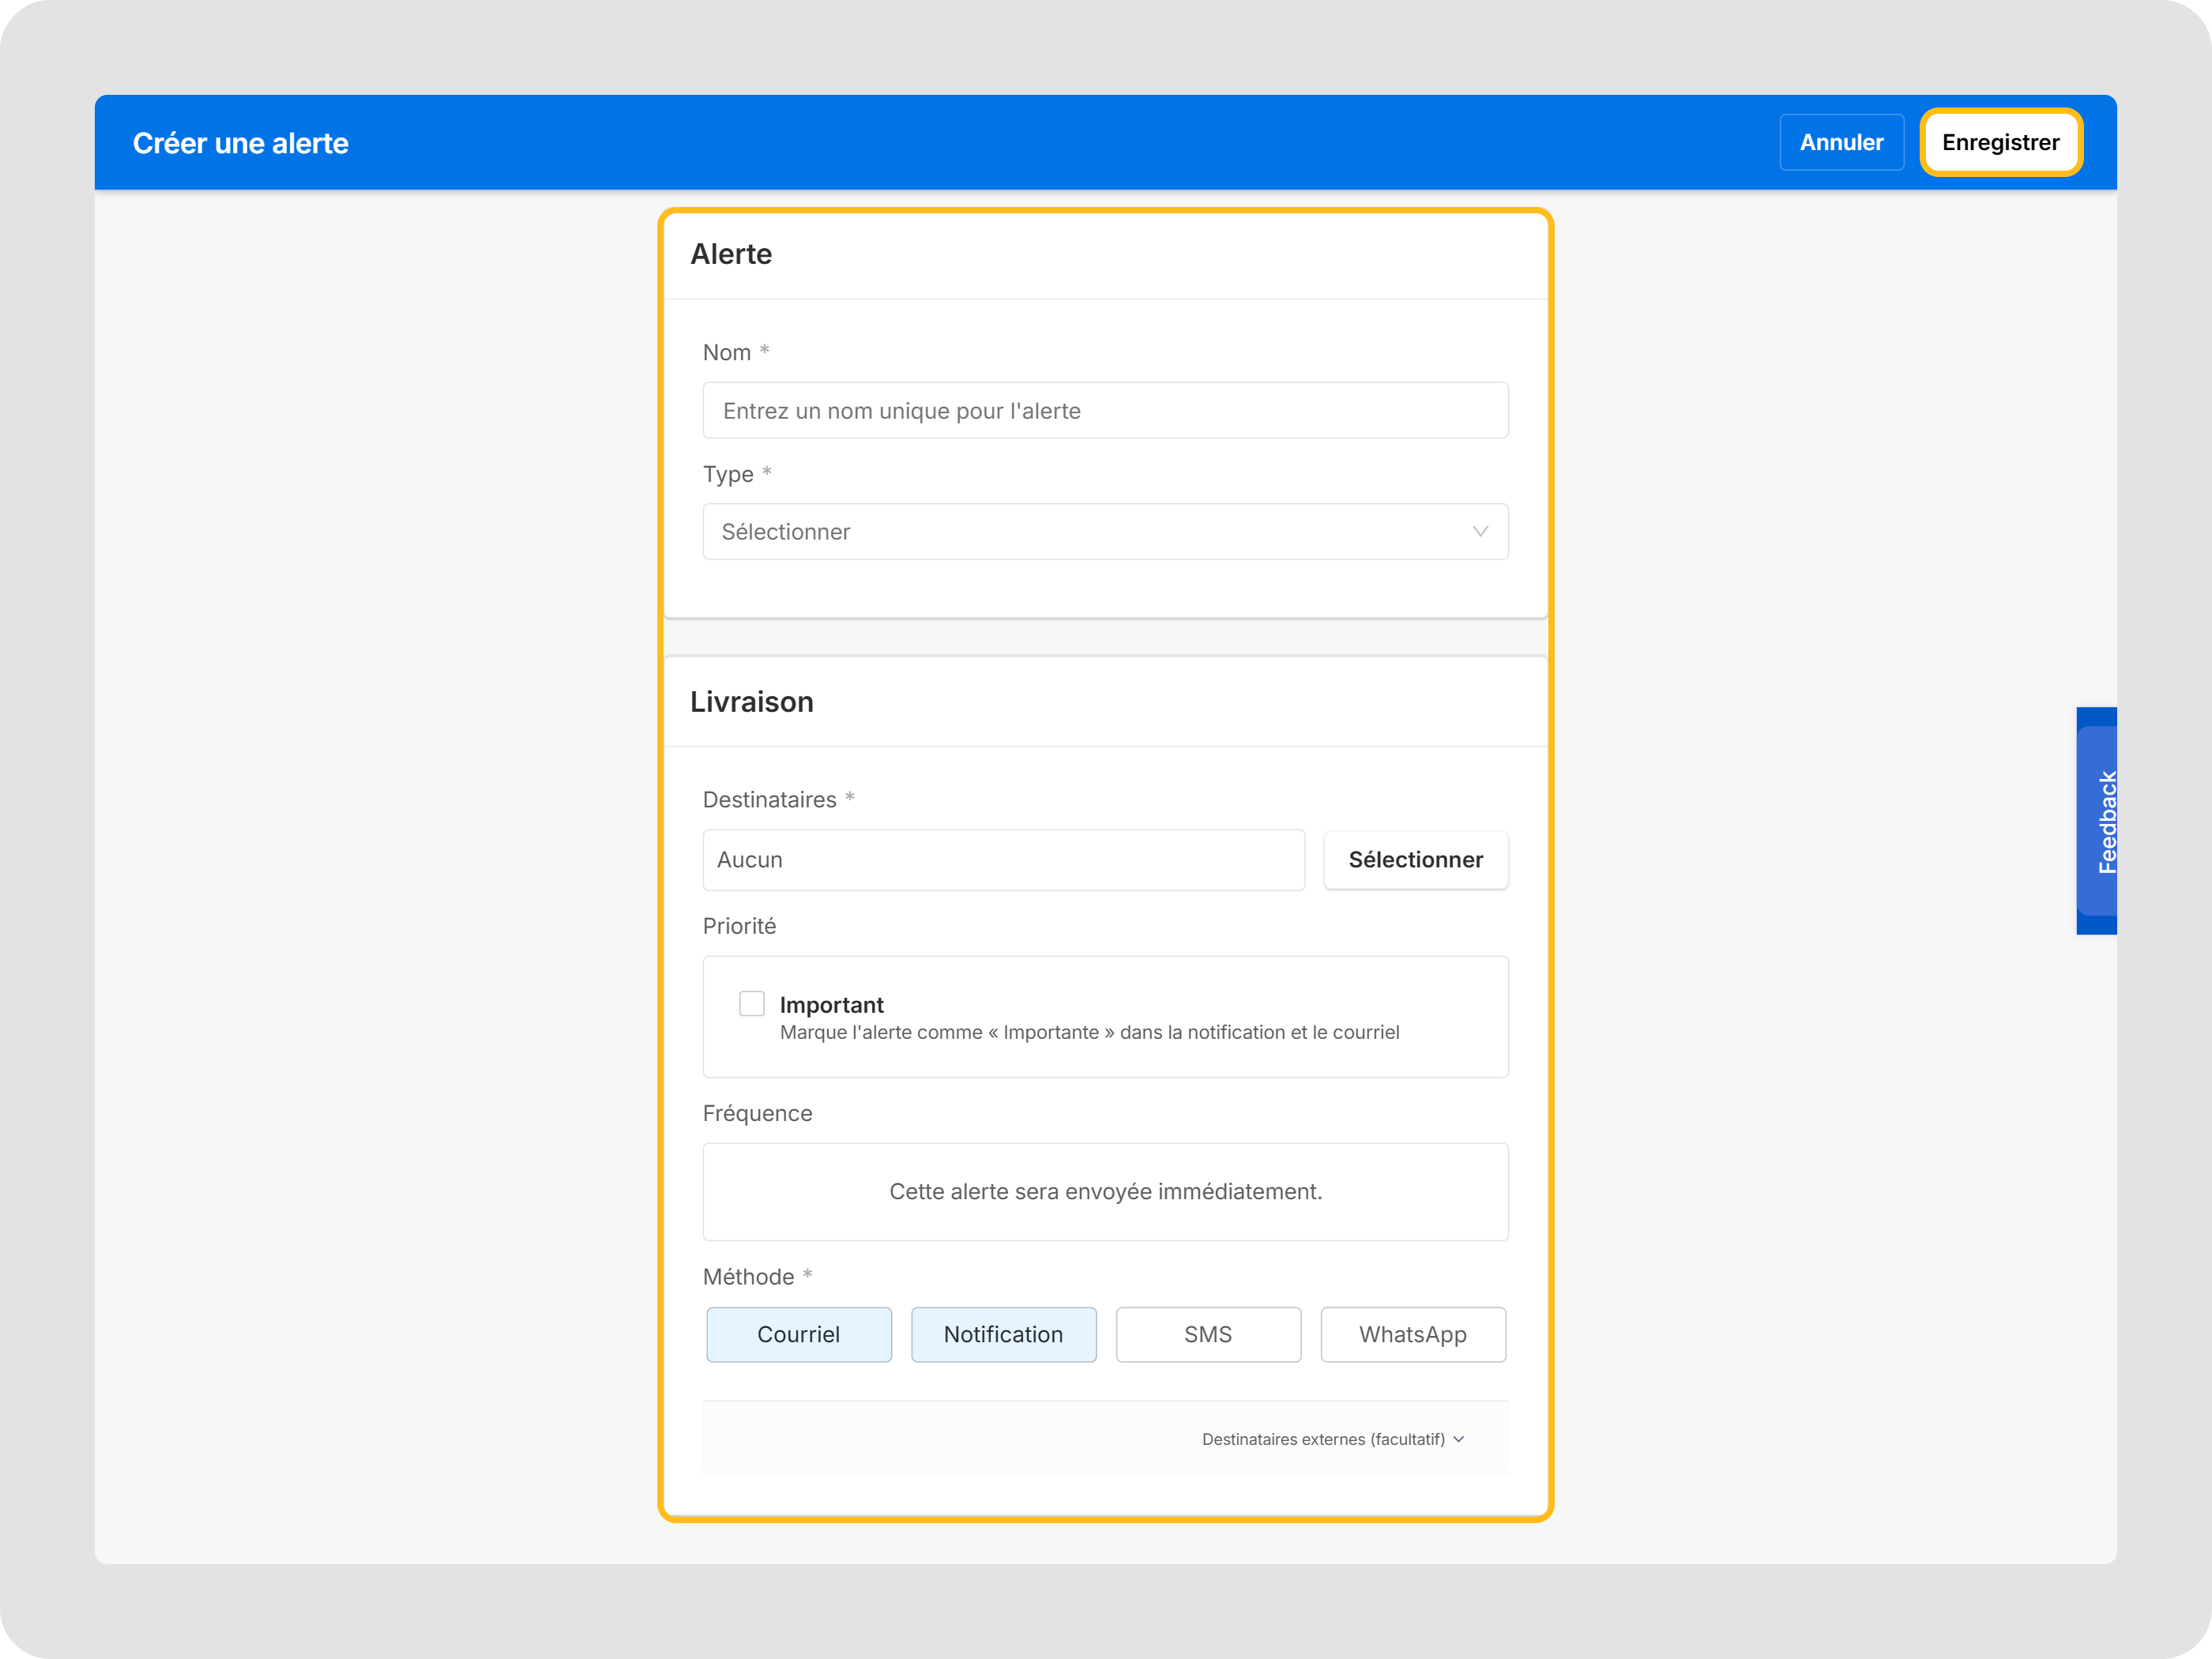Enable the SMS delivery method

[1208, 1334]
